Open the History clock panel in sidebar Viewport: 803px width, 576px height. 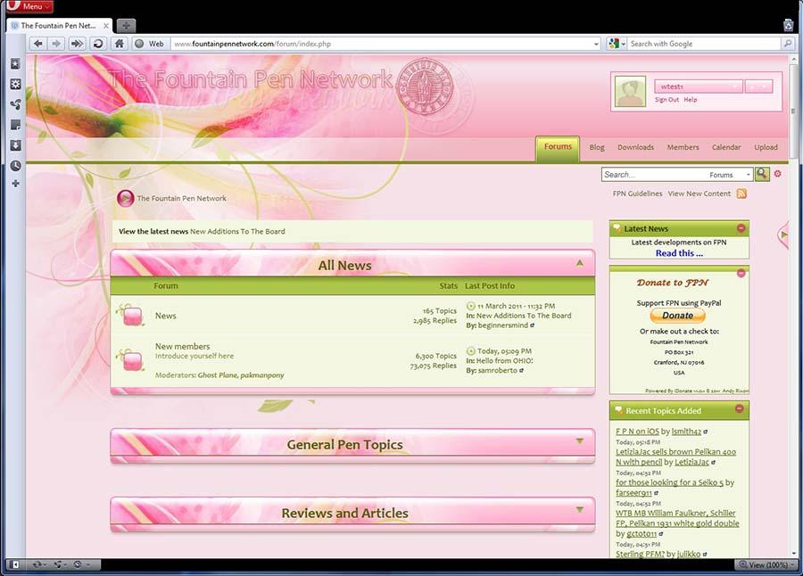(x=15, y=166)
